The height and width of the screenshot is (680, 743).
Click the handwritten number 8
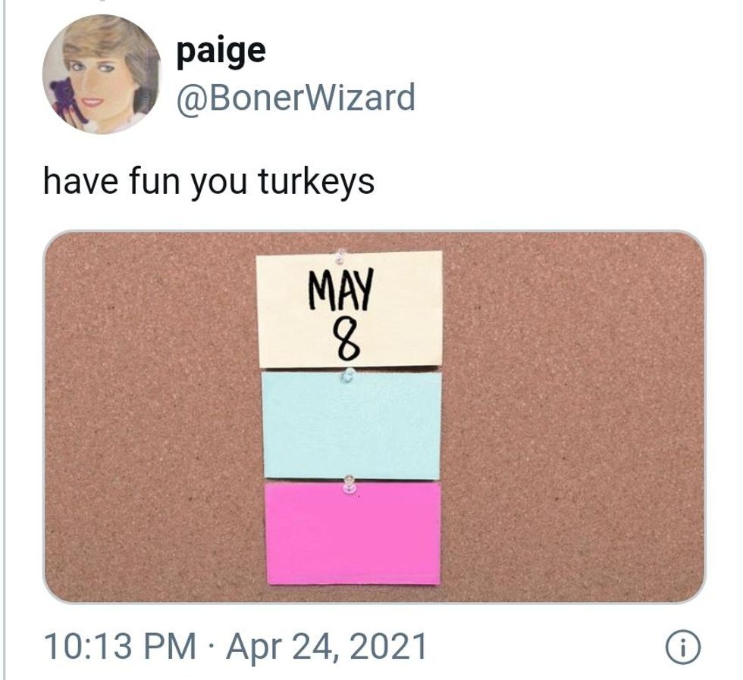[346, 338]
